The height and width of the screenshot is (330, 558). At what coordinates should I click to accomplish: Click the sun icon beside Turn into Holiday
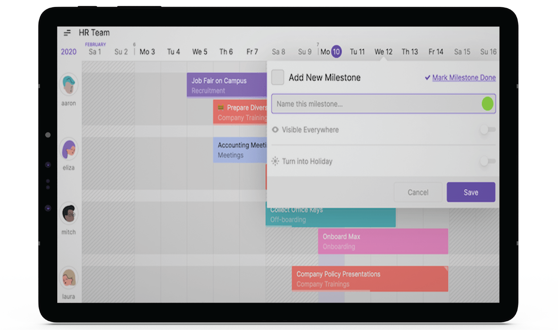[x=275, y=161]
